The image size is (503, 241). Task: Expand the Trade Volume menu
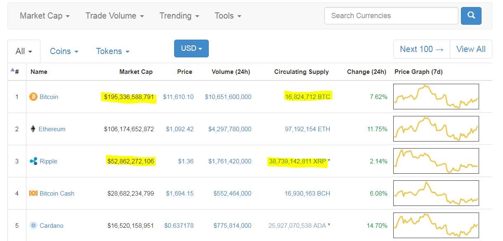[114, 16]
